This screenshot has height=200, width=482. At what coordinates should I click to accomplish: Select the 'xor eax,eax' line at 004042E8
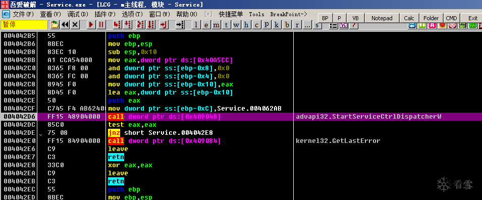pos(241,165)
